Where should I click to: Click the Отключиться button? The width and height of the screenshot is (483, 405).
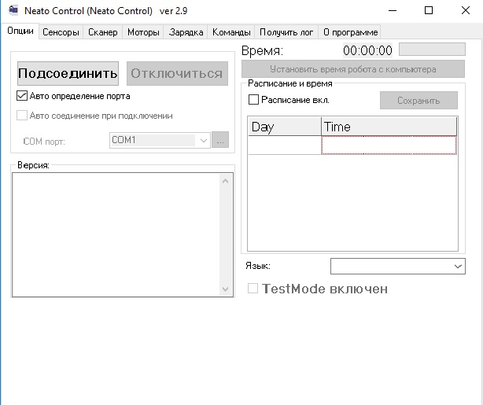(x=177, y=73)
